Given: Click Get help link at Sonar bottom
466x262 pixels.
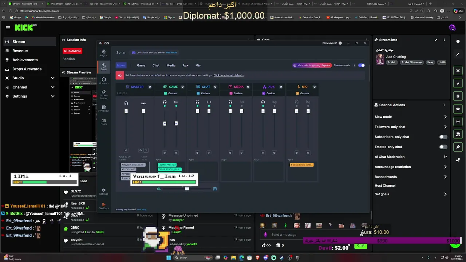Looking at the screenshot, I should point(141,210).
